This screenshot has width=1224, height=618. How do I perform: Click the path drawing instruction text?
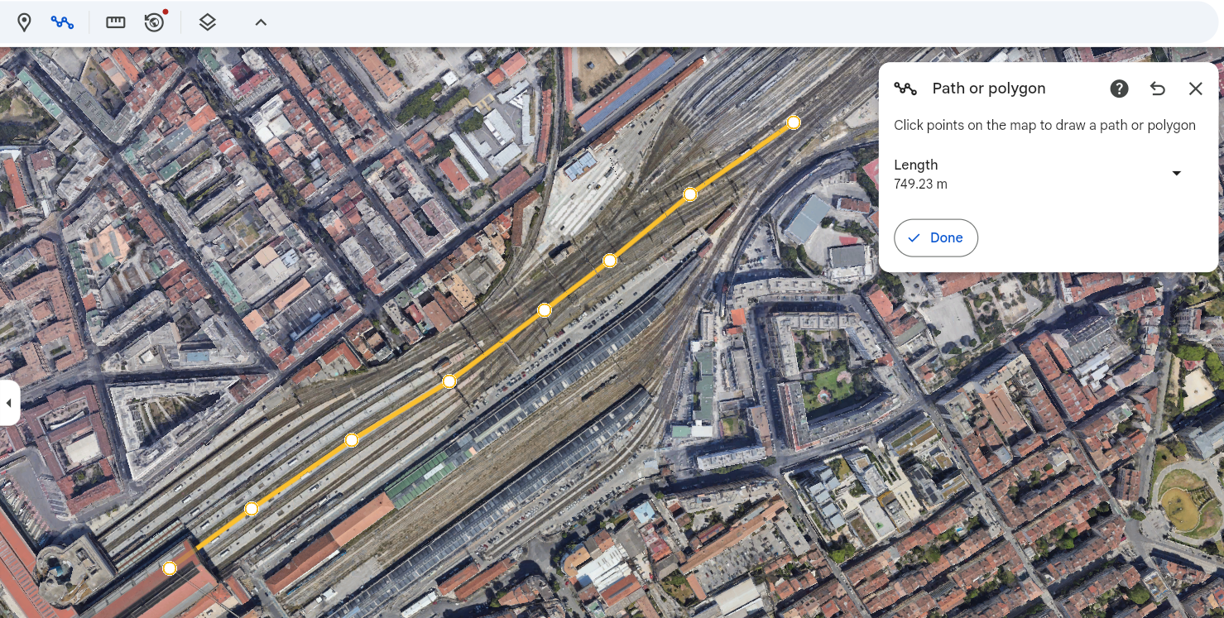[x=1044, y=126]
